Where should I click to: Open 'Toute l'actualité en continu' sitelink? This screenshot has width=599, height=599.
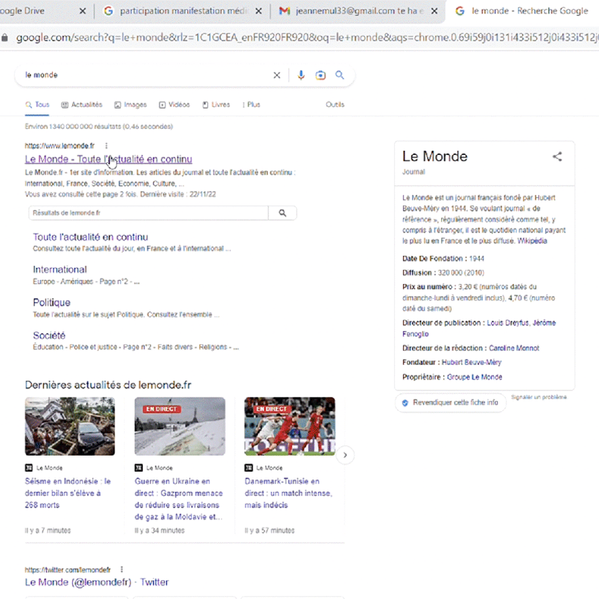90,237
